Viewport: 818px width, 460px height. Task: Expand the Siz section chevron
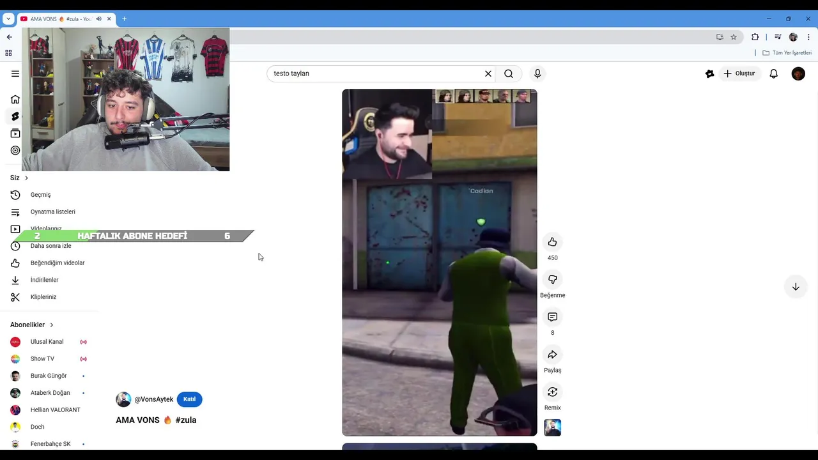(26, 178)
